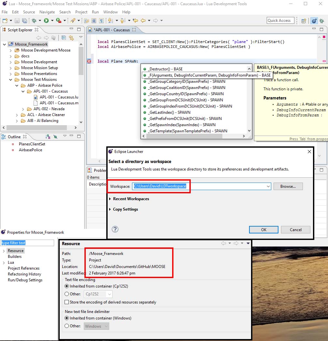Open Search with the flashlight icon

click(73, 21)
